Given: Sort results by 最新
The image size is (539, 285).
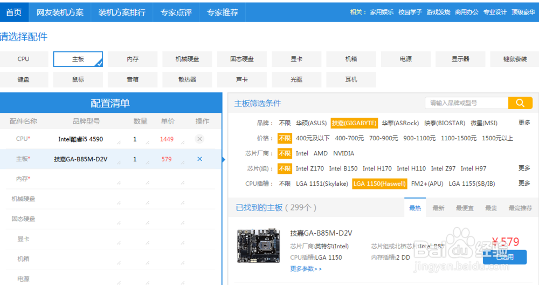Looking at the screenshot, I should (438, 208).
